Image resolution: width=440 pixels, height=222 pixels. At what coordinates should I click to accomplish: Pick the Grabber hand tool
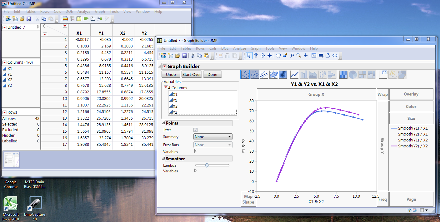[278, 56]
